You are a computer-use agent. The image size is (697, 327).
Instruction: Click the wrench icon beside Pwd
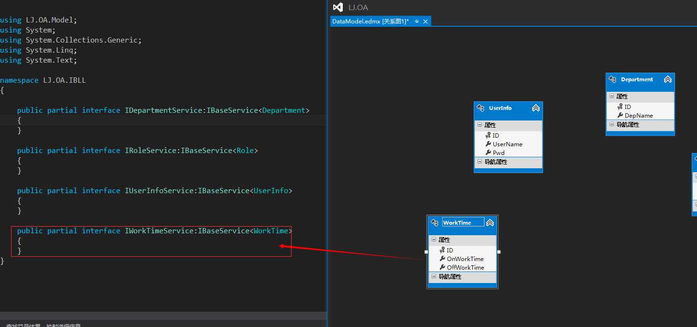click(x=488, y=153)
